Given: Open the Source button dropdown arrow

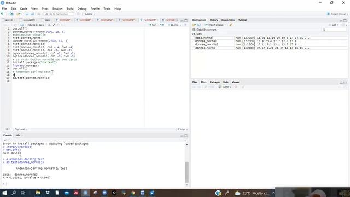Looking at the screenshot, I should tap(180, 25).
